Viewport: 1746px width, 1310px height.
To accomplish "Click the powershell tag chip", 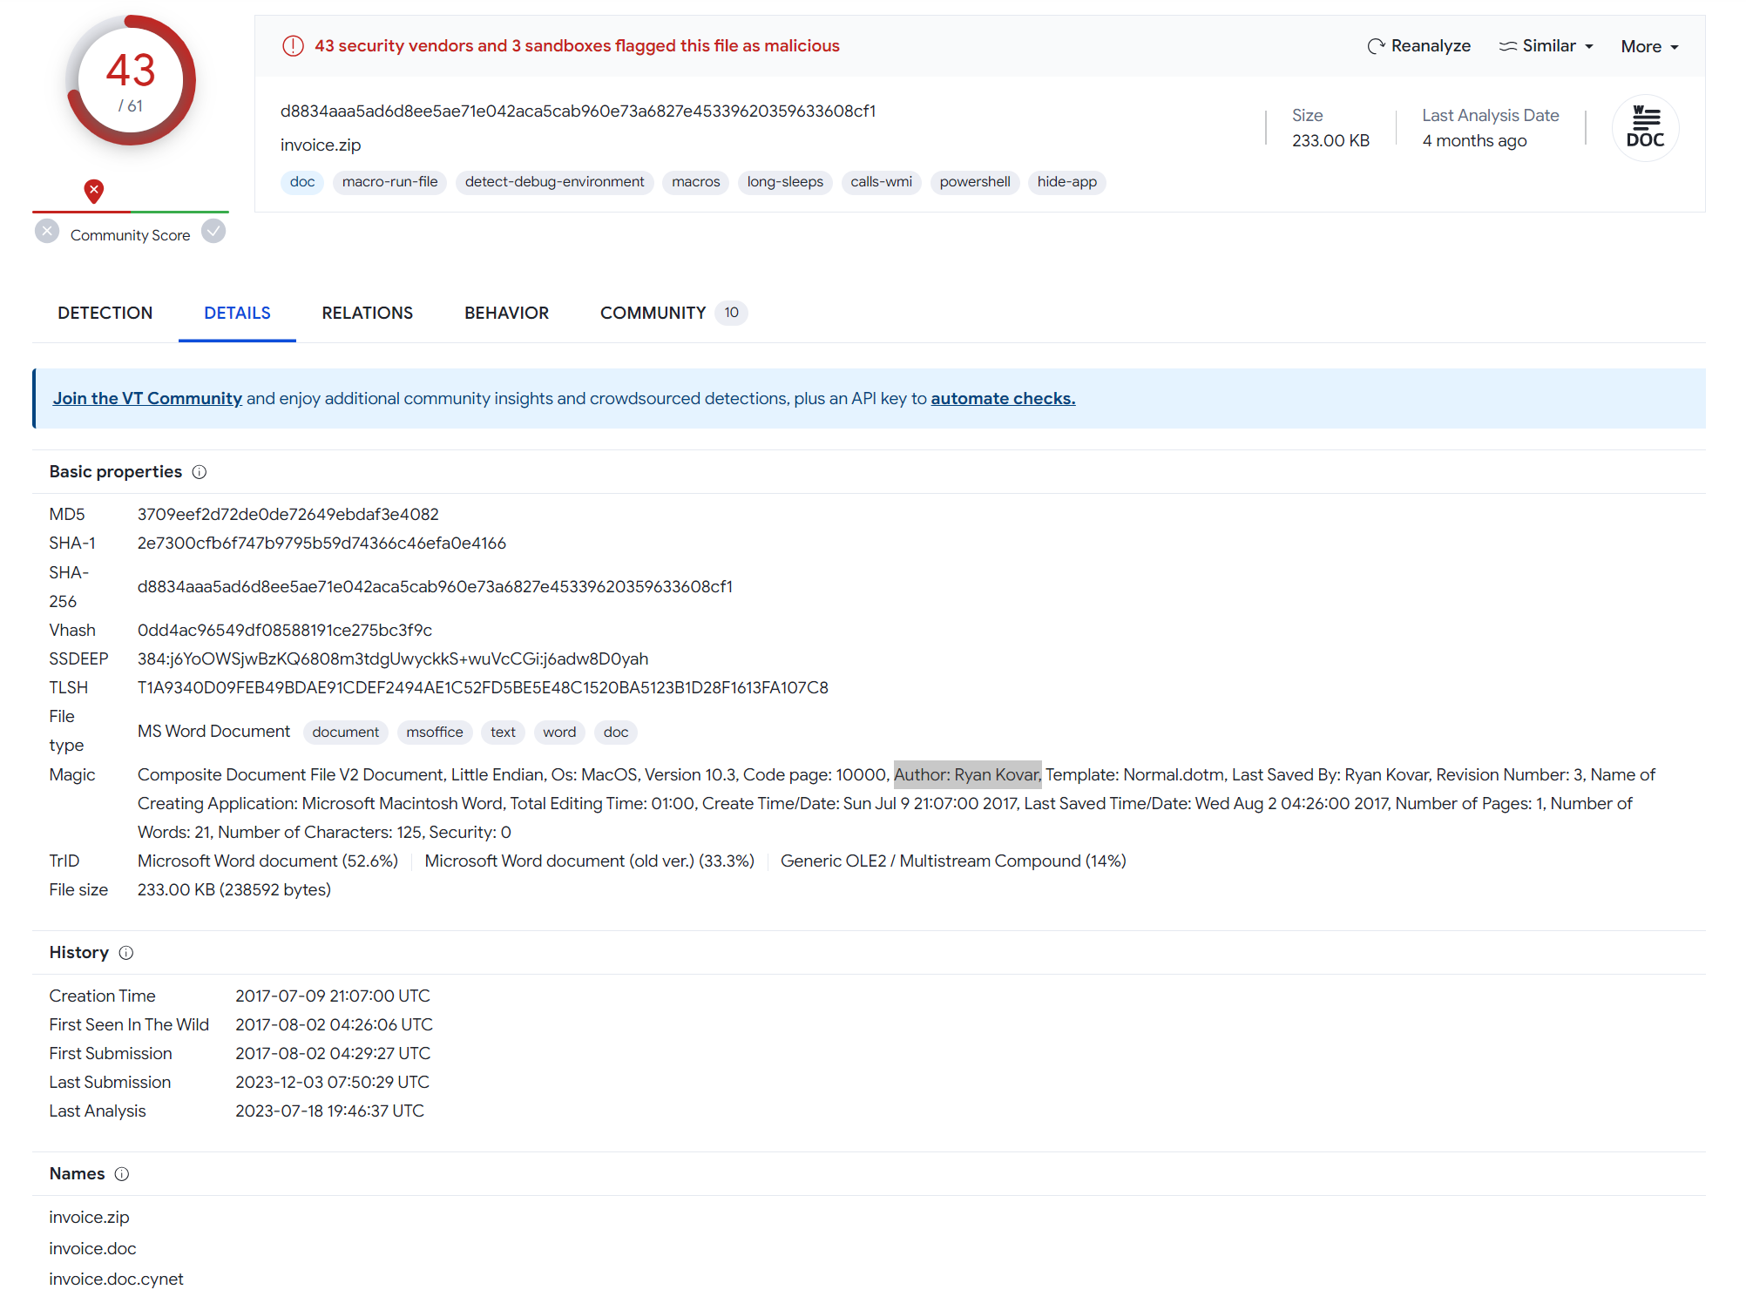I will click(x=974, y=182).
